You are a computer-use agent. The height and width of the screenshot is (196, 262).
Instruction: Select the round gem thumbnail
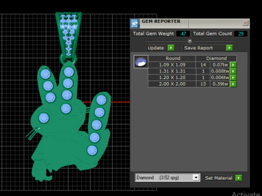tap(141, 62)
